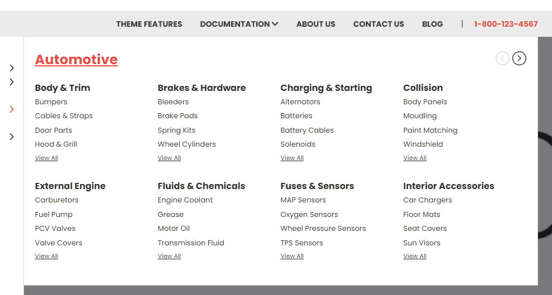Open the Charging & Starting heading
The width and height of the screenshot is (552, 295).
326,88
